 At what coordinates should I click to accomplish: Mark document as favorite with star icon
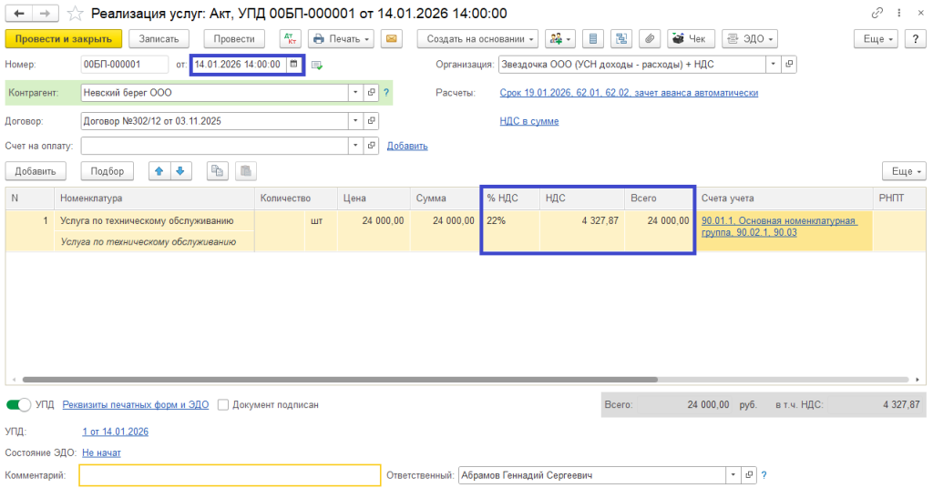[77, 14]
